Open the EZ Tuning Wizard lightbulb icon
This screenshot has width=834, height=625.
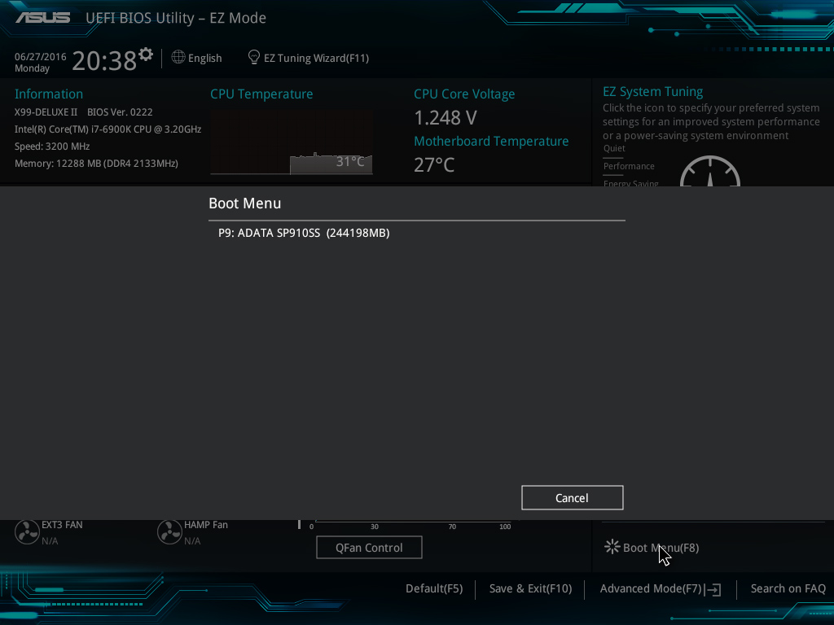(x=254, y=58)
